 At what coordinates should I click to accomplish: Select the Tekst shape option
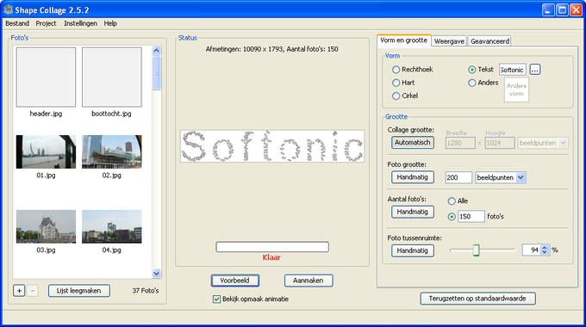point(481,70)
